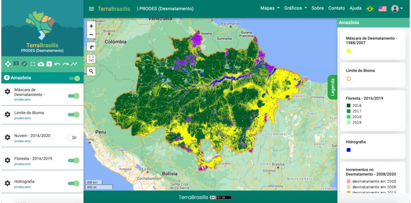Click the cloud download icon
The image size is (411, 203).
pyautogui.click(x=41, y=64)
